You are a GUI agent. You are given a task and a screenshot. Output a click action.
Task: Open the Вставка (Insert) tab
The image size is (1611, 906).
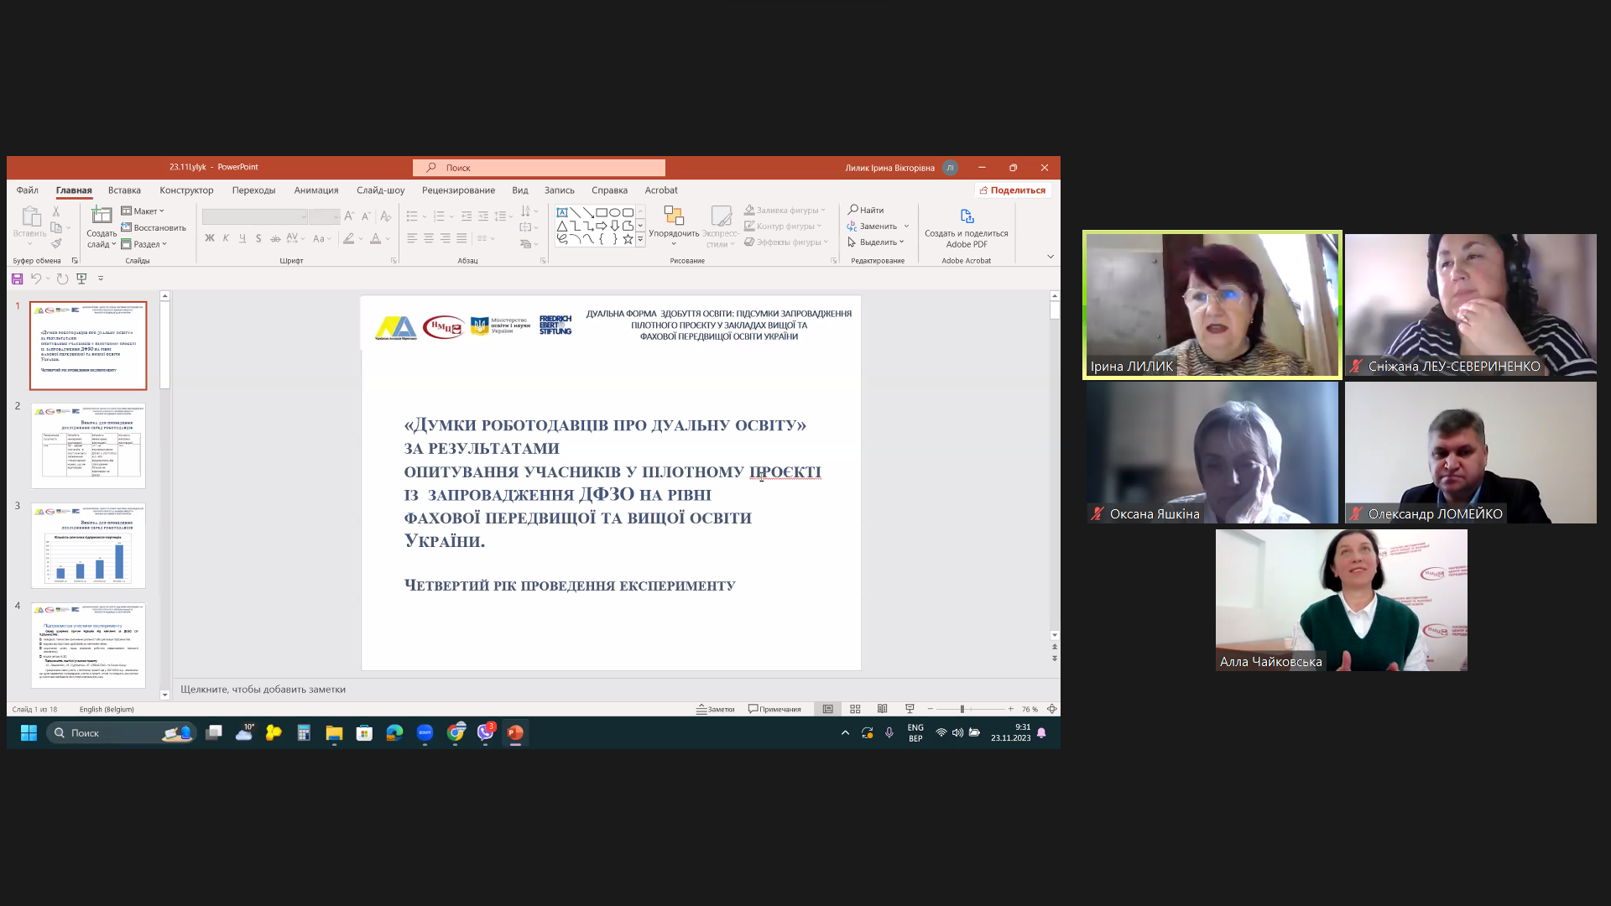point(124,190)
